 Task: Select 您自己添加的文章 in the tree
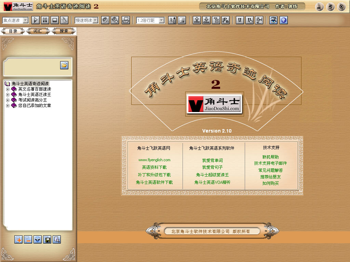35,105
